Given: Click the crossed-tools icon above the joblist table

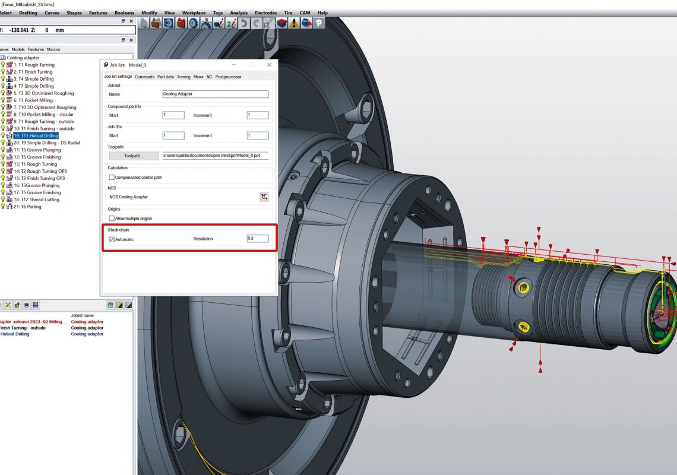Looking at the screenshot, I should point(8,305).
